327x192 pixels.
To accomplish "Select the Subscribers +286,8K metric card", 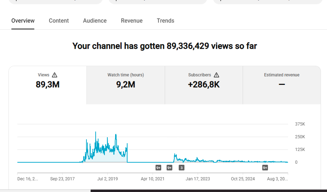I will 204,85.
